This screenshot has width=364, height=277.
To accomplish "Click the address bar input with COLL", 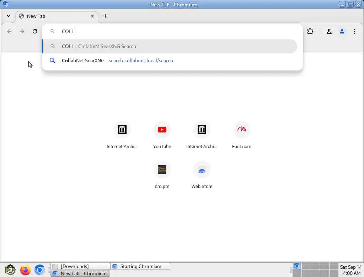I will pyautogui.click(x=172, y=31).
